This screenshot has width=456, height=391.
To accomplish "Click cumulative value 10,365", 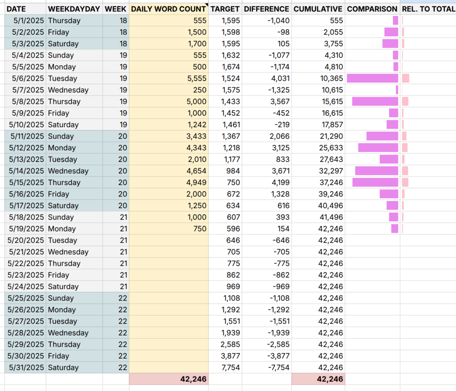I will click(318, 78).
